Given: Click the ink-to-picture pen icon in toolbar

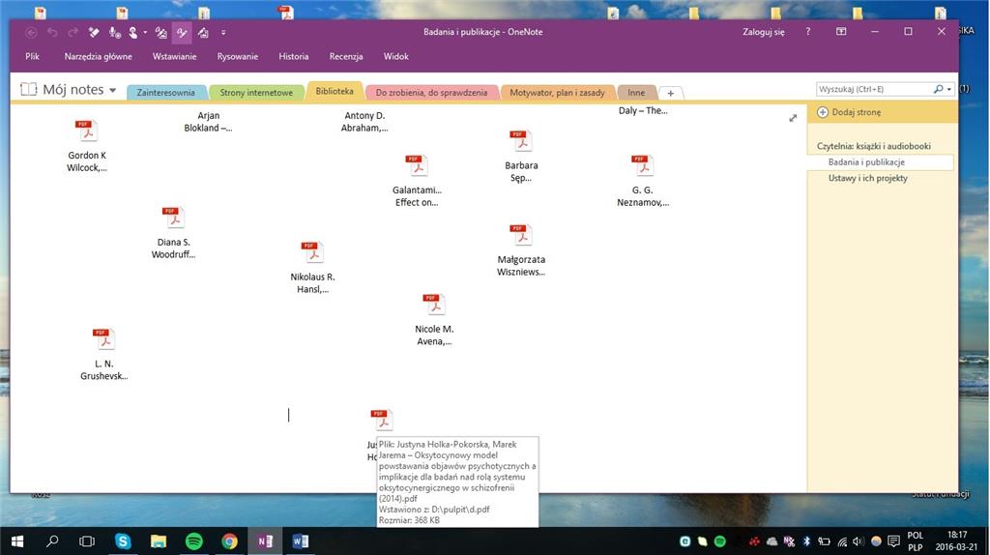Looking at the screenshot, I should pos(161,32).
